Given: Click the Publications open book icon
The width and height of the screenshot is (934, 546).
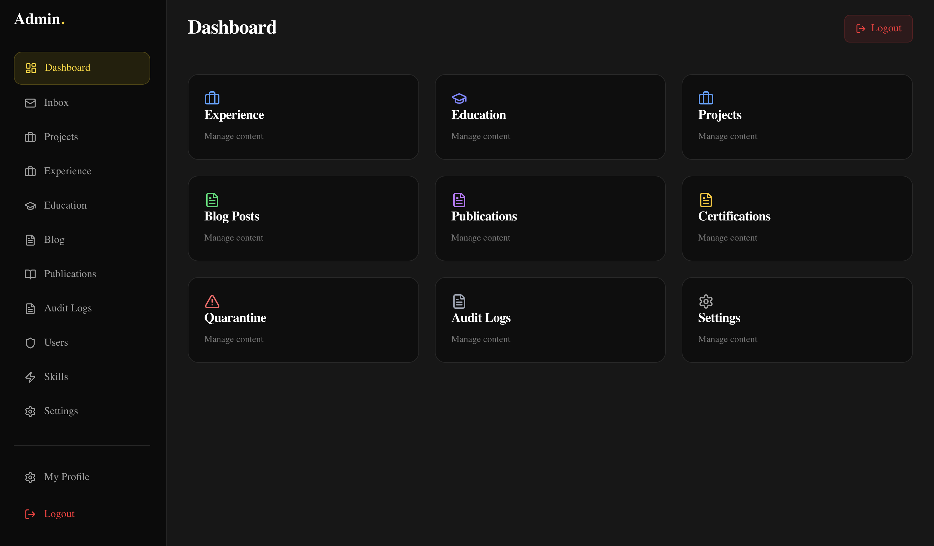Looking at the screenshot, I should (30, 274).
